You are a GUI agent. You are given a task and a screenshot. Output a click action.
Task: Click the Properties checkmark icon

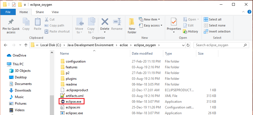pyautogui.click(x=174, y=22)
